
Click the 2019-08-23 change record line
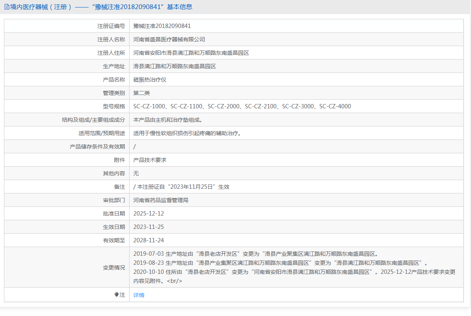tap(280, 263)
